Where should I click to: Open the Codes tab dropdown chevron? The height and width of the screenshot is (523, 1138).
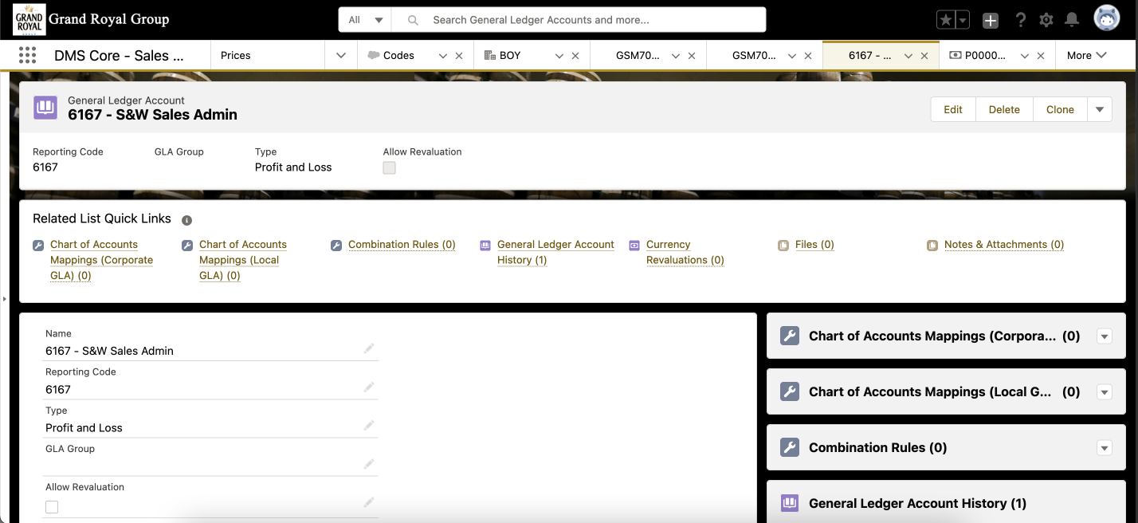pyautogui.click(x=443, y=56)
